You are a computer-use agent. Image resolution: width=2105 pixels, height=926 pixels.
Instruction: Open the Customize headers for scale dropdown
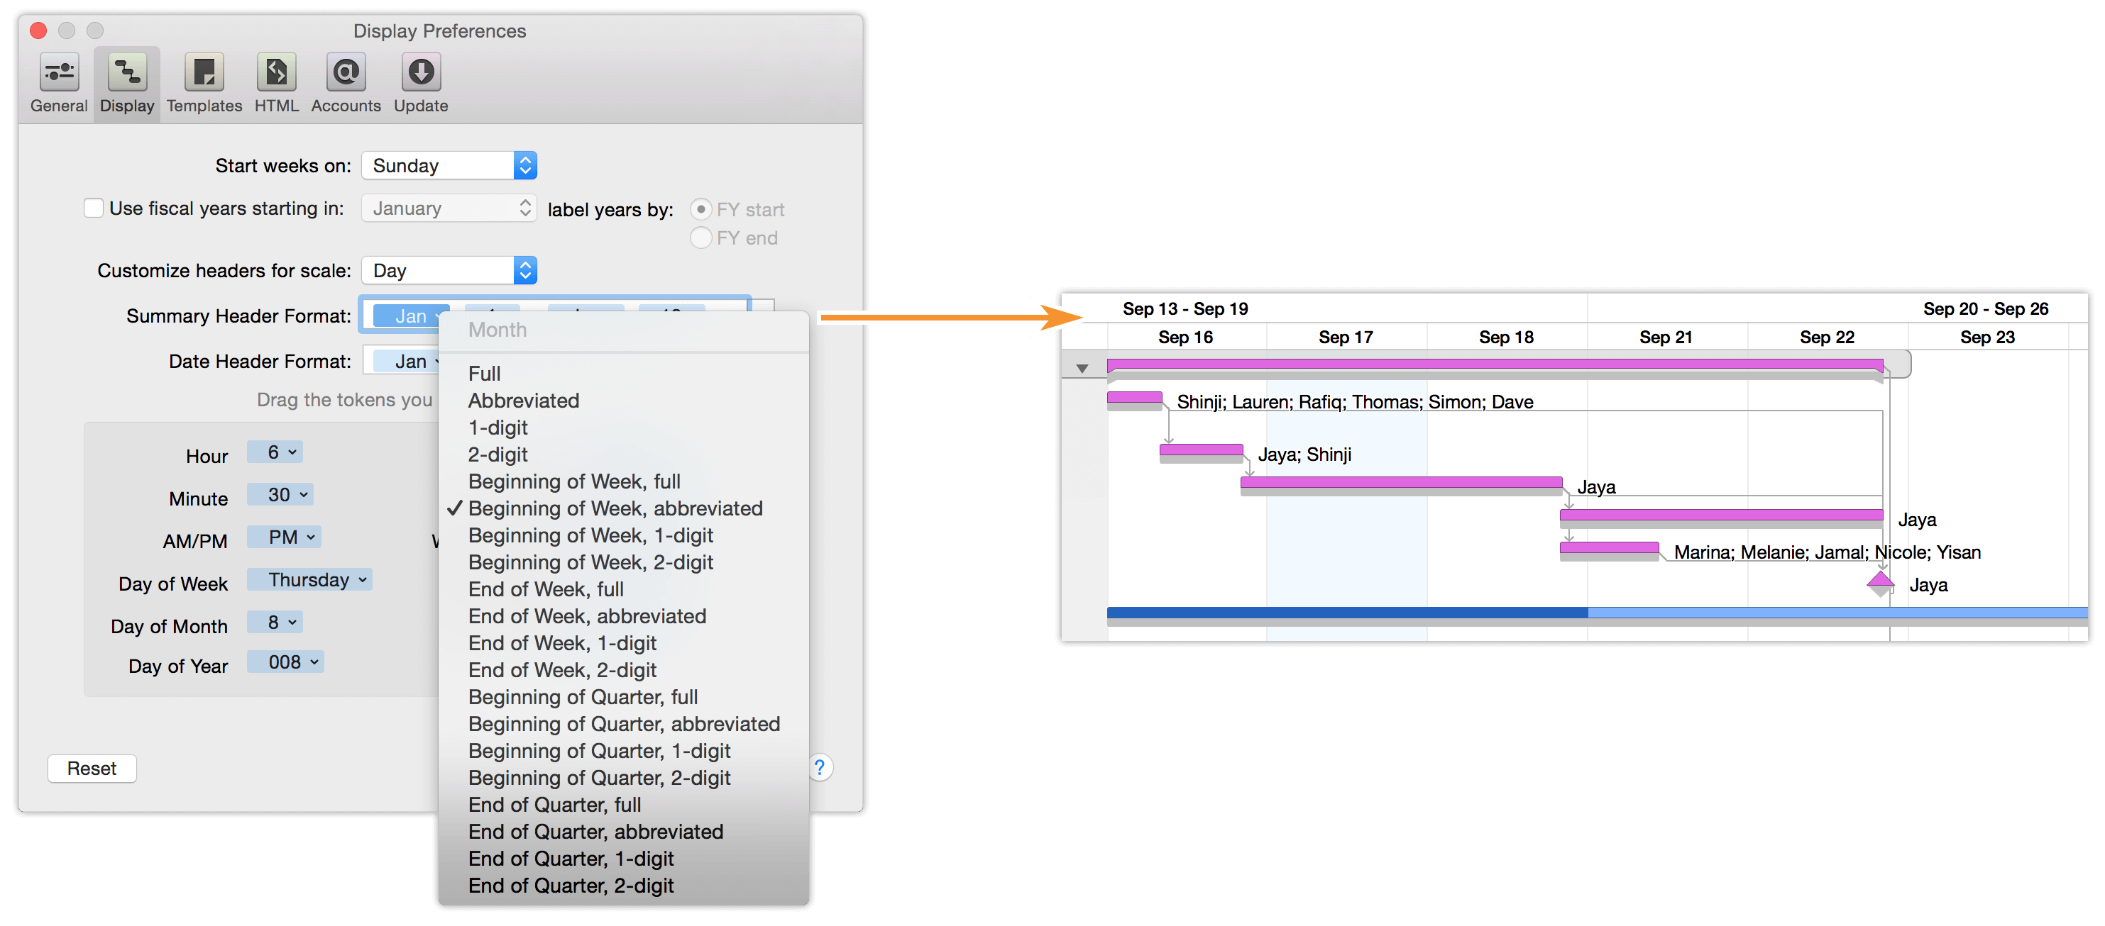[449, 270]
